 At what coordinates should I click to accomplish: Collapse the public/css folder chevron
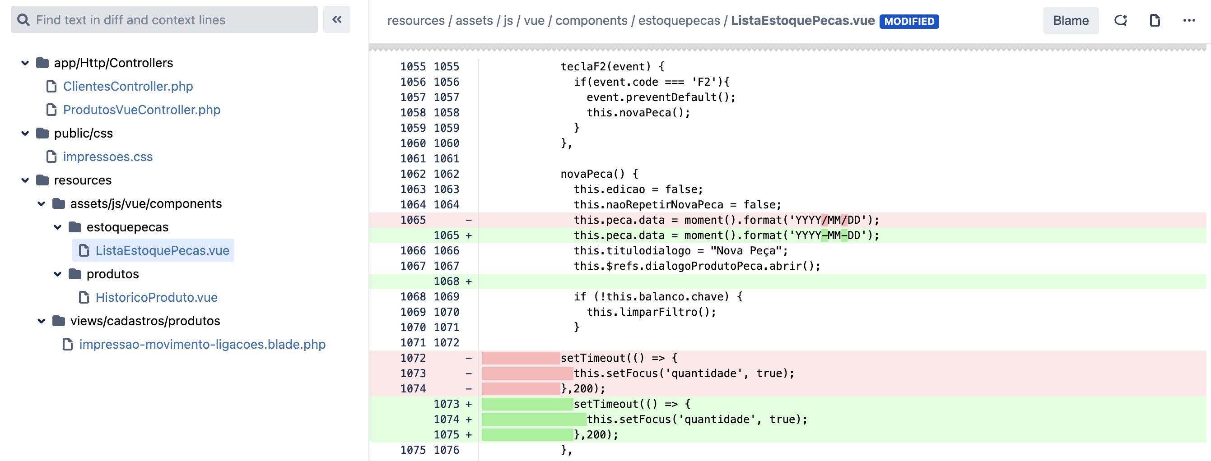[25, 134]
